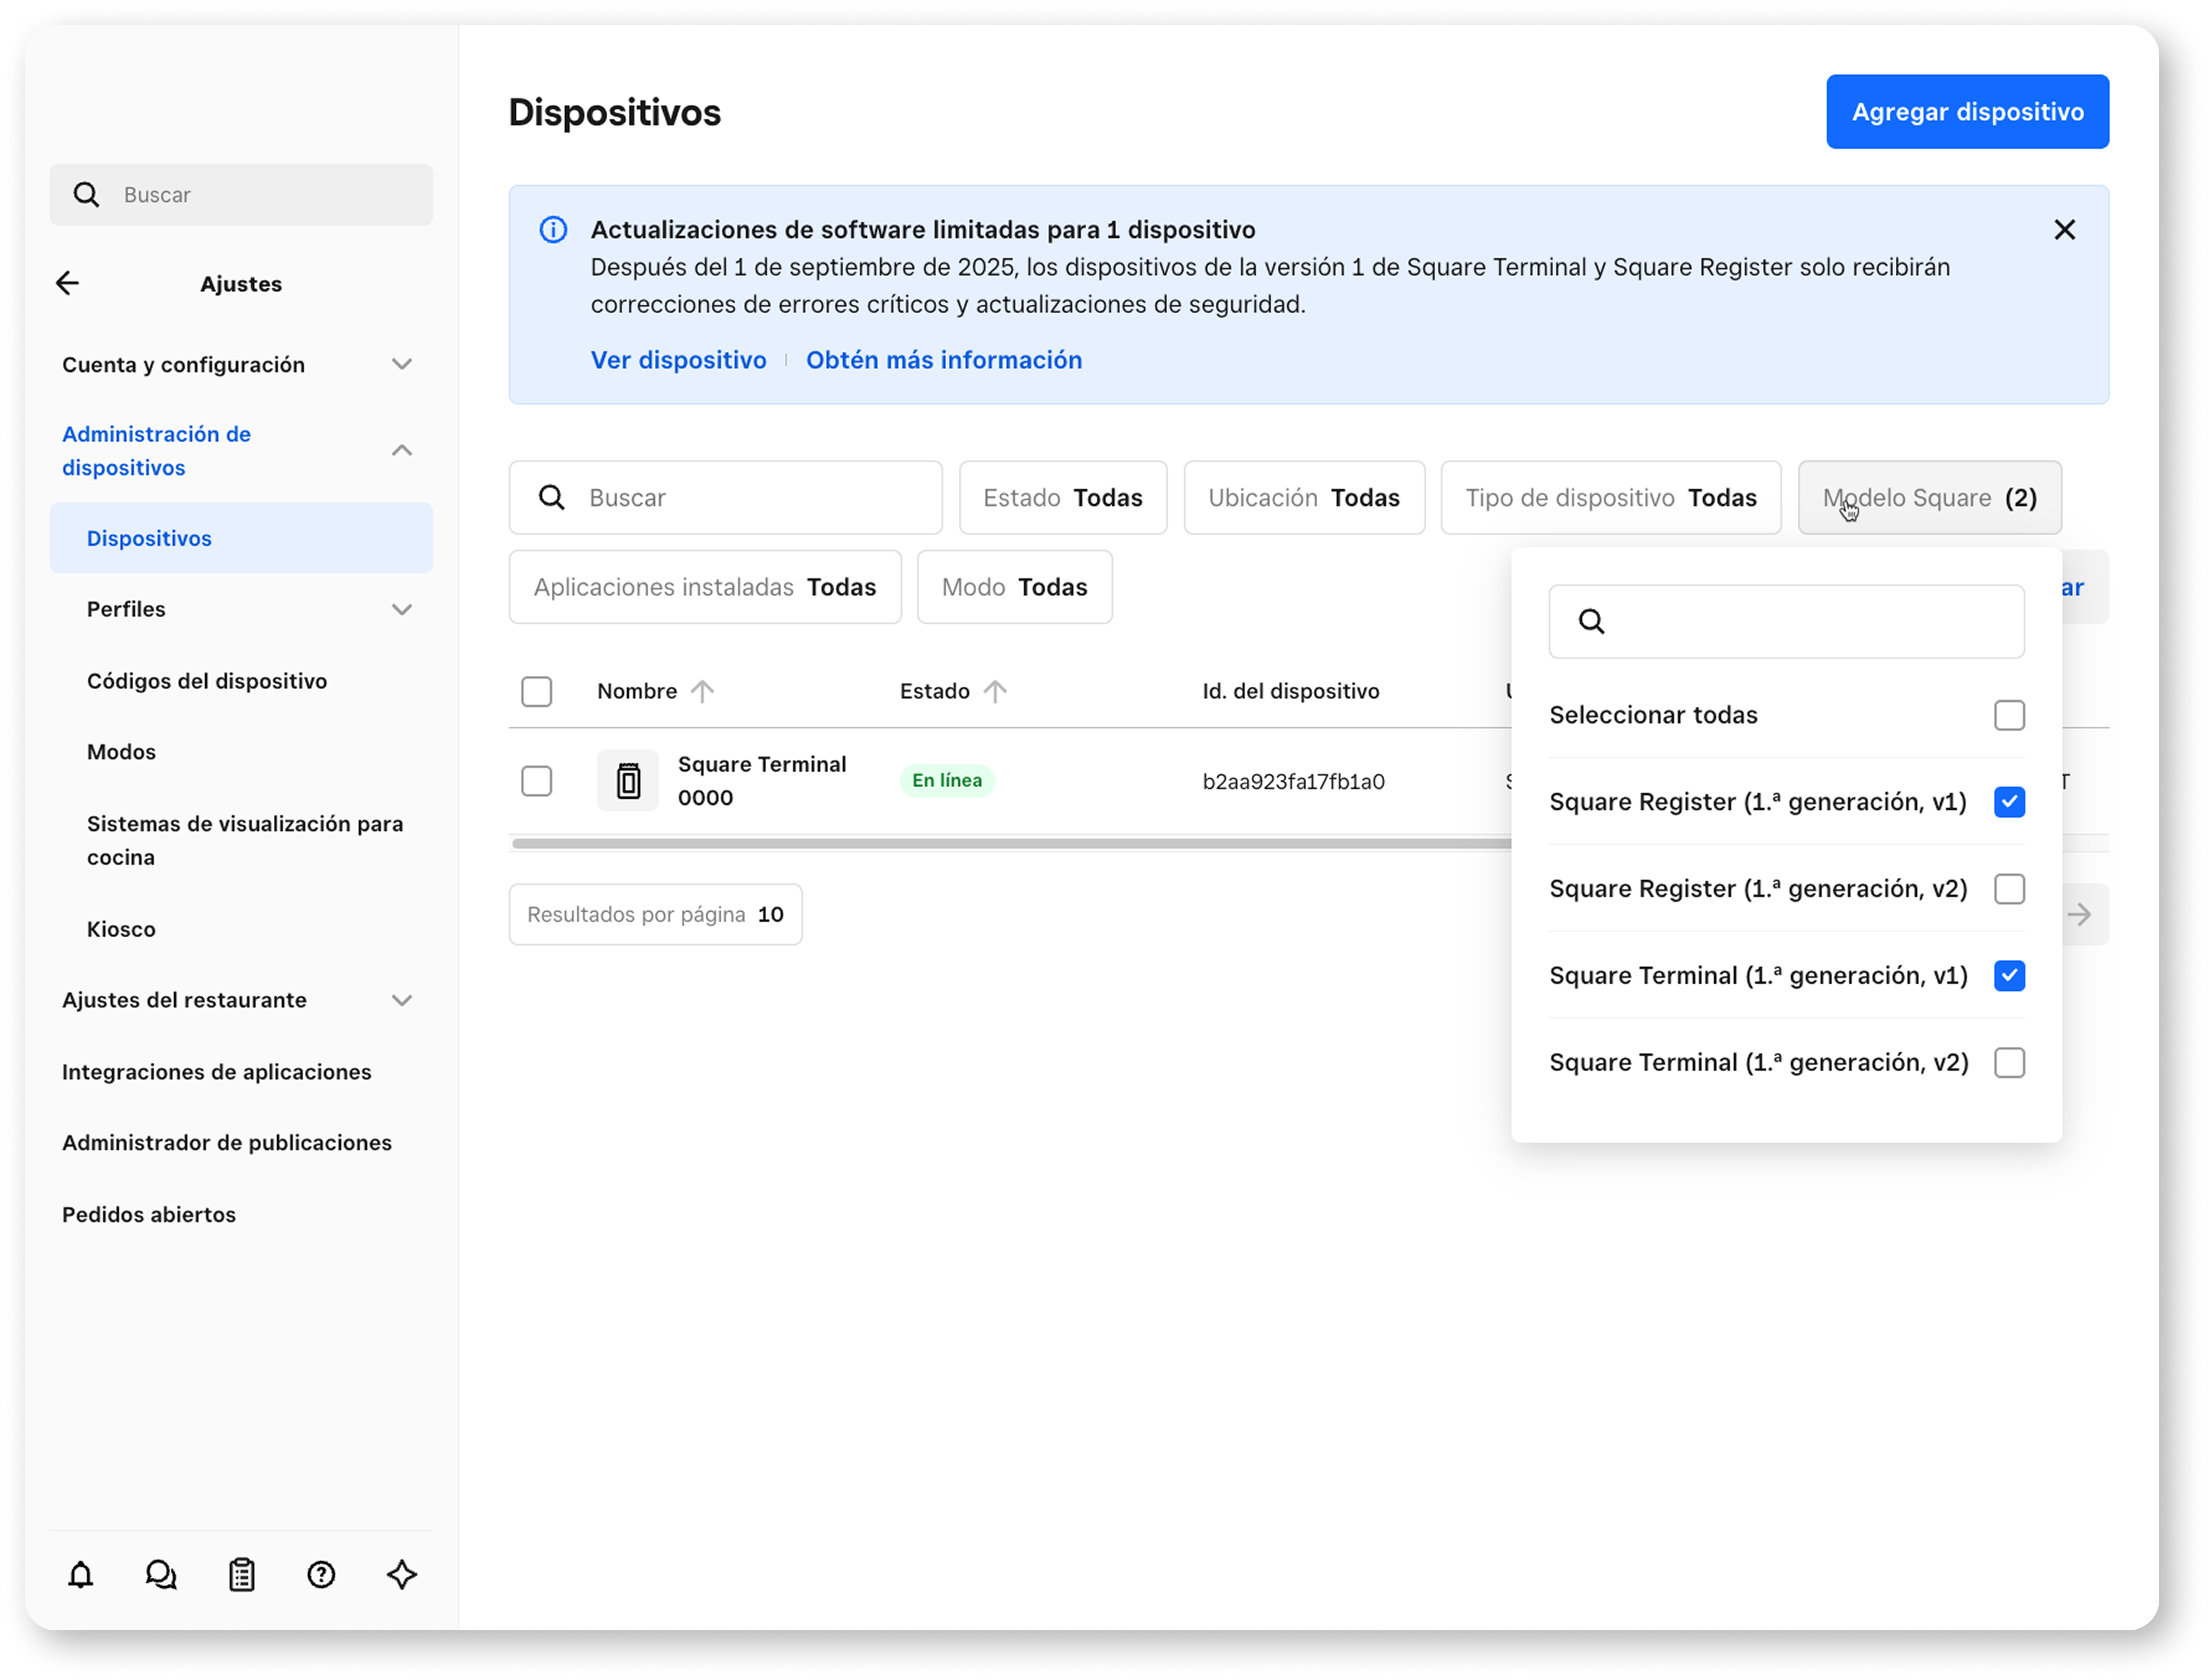This screenshot has width=2209, height=1680.
Task: Sort by Nombre column arrow
Action: (702, 691)
